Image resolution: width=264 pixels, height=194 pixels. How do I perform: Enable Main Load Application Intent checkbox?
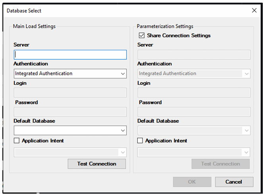[17, 141]
